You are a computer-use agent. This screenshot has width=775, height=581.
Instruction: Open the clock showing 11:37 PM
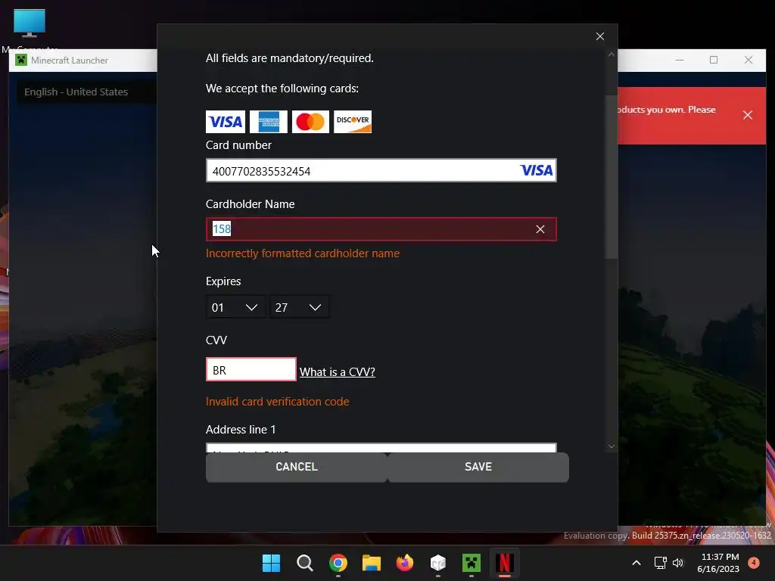[719, 563]
